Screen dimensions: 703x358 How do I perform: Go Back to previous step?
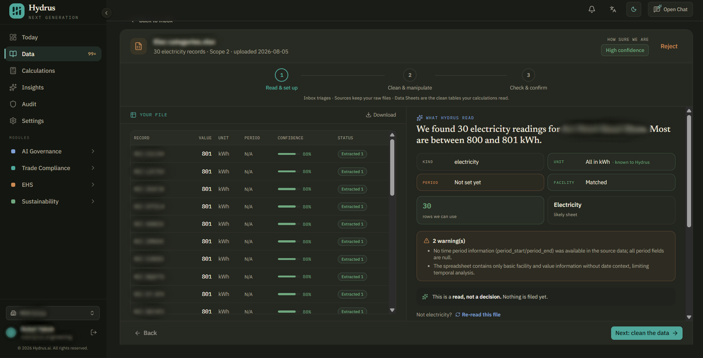(x=146, y=333)
